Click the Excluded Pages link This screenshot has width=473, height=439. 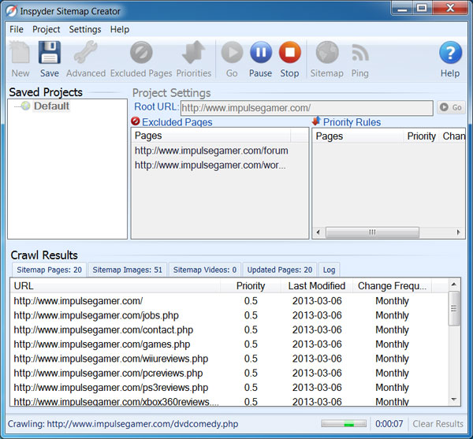point(177,122)
